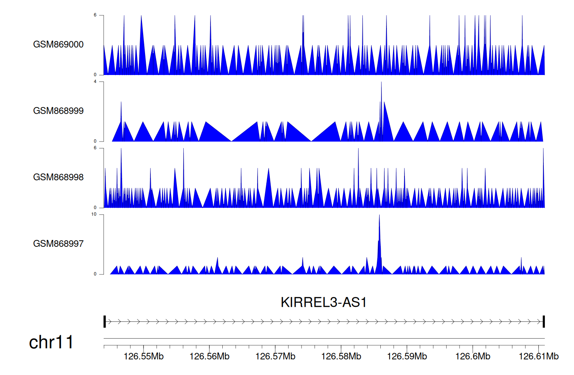Select the 126.59Mb position label
The width and height of the screenshot is (574, 375).
407,357
